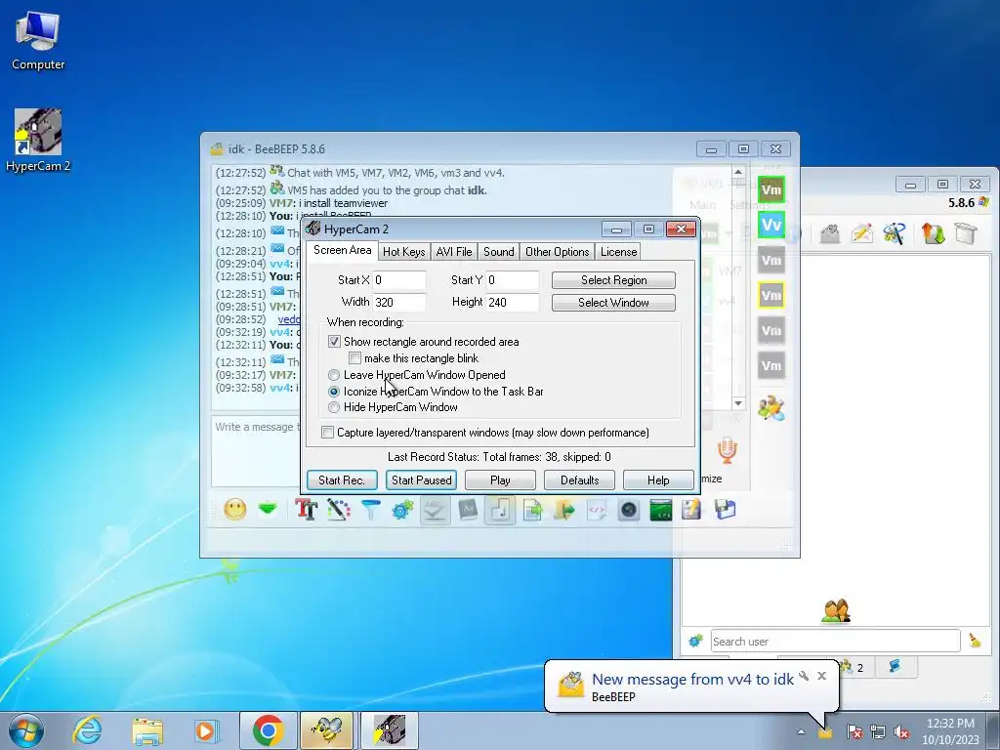Image resolution: width=1000 pixels, height=750 pixels.
Task: Click the blue funnel filter icon
Action: (370, 510)
